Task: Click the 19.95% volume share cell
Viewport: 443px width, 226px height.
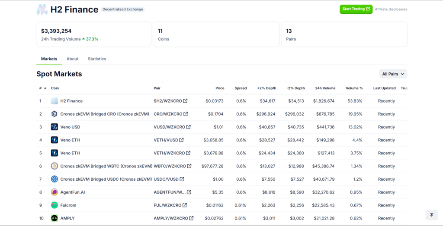Action: click(x=355, y=114)
